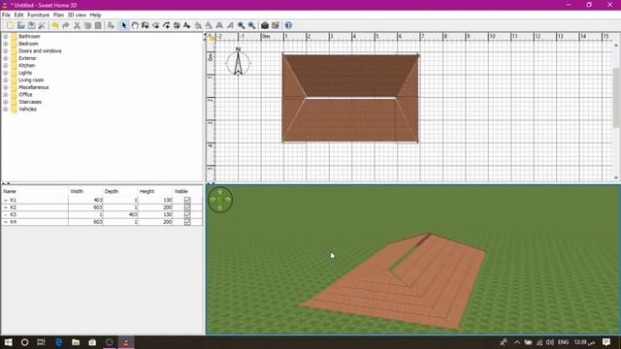Expand the Exterior catalog folder
The height and width of the screenshot is (349, 621).
tap(6, 58)
